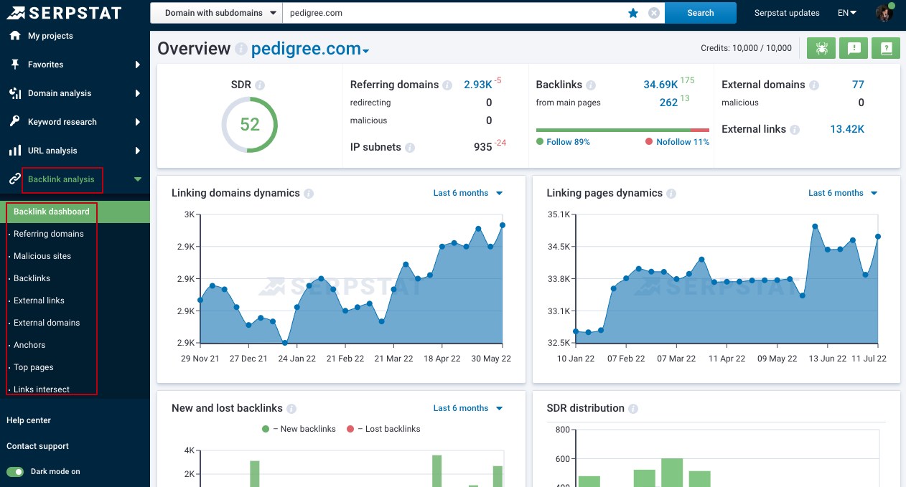Click the Backlink analysis chain icon

point(14,179)
